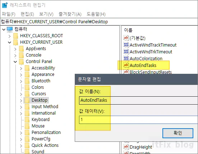Click the Personalization folder icon
This screenshot has width=198, height=154.
[x=27, y=133]
